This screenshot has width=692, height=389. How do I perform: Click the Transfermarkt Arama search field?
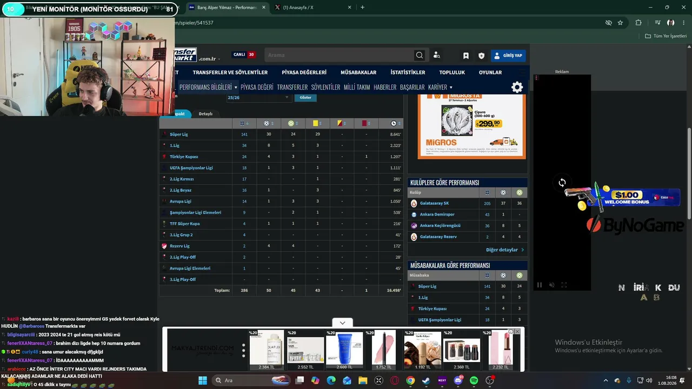pyautogui.click(x=340, y=55)
